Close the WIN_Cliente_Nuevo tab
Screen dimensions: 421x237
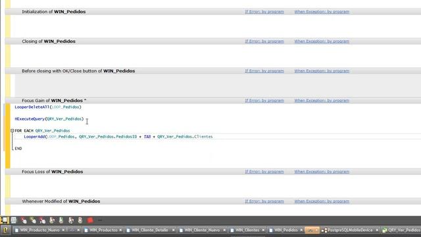(x=224, y=230)
